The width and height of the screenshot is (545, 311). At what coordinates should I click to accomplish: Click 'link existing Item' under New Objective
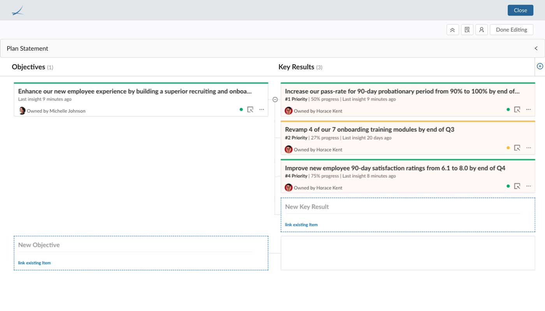click(x=34, y=263)
